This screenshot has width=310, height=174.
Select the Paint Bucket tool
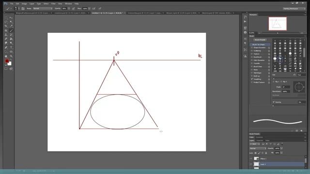coord(11,39)
